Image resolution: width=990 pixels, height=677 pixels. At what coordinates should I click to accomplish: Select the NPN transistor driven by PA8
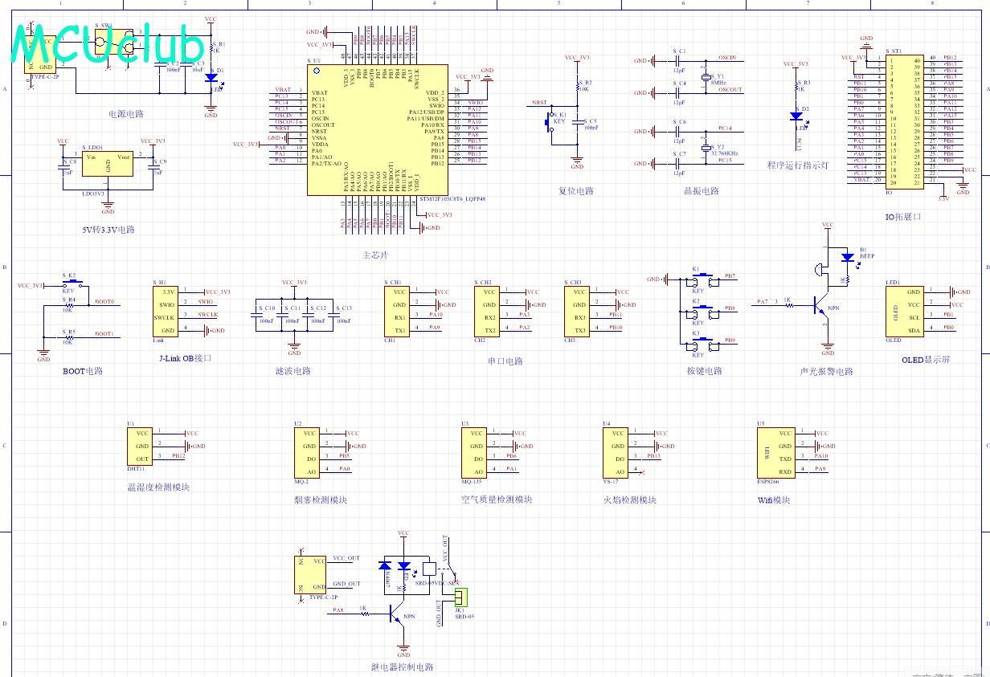[x=399, y=613]
